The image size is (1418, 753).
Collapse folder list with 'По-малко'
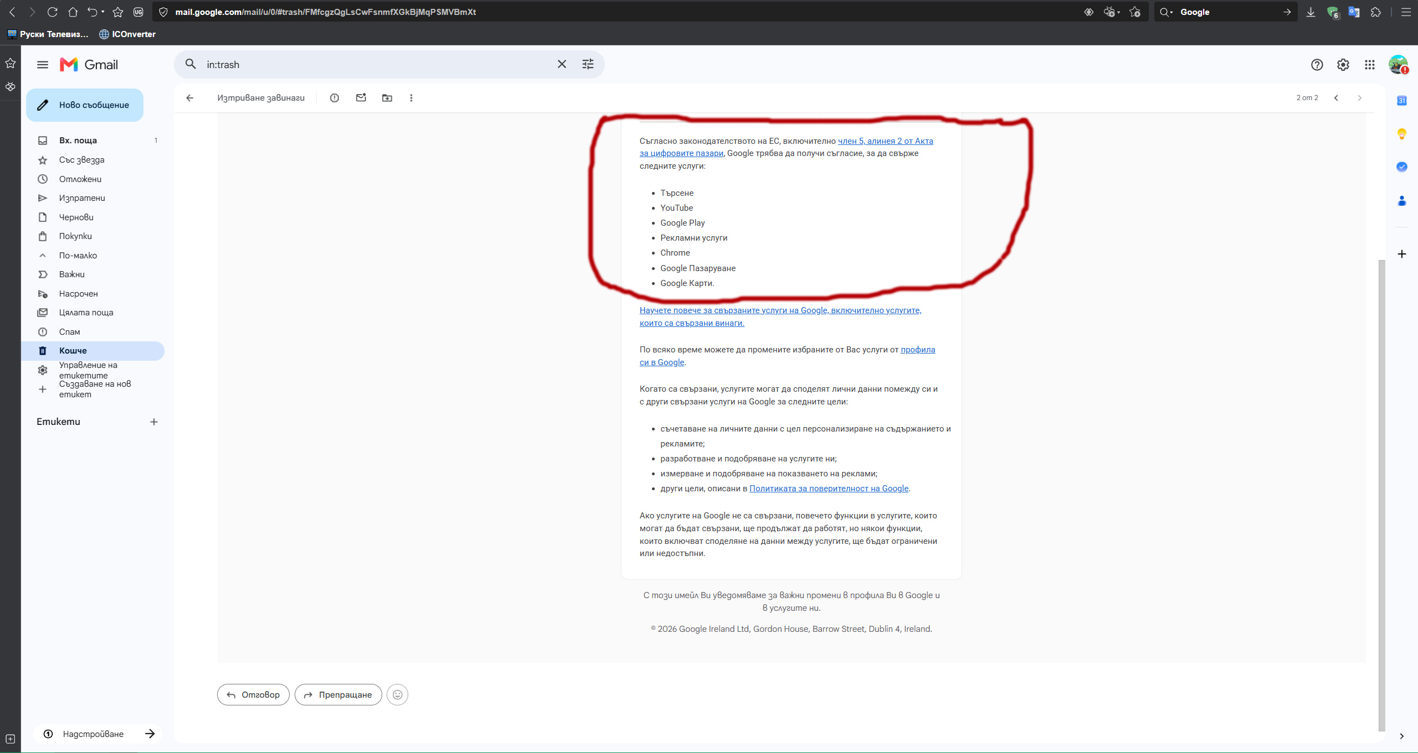93,256
